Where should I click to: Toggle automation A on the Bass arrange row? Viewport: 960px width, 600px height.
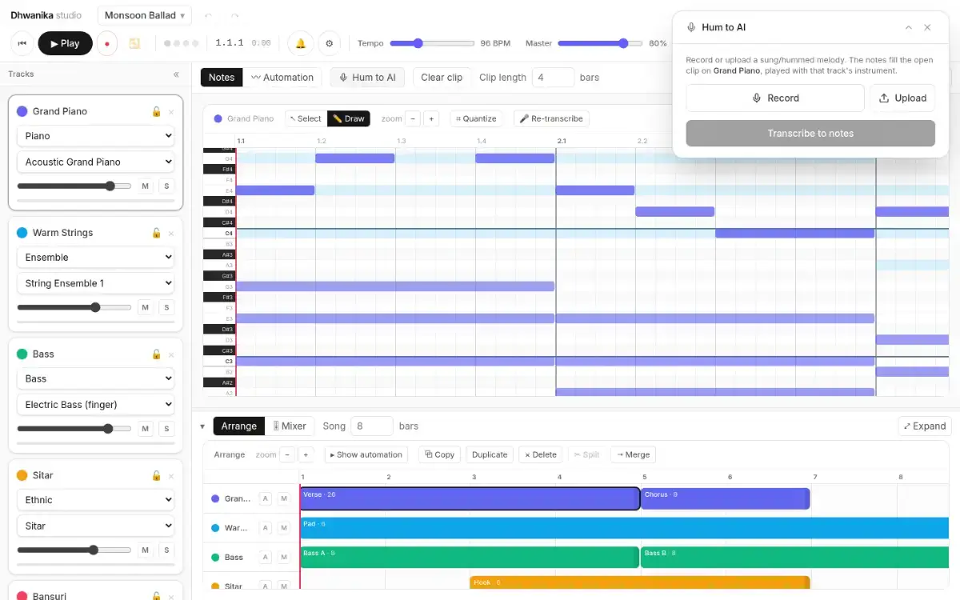pyautogui.click(x=265, y=557)
